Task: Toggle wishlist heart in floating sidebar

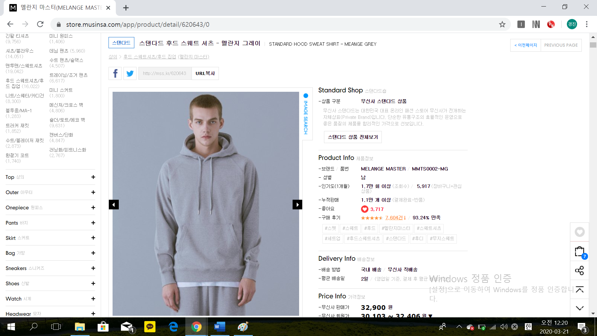Action: coord(580,232)
